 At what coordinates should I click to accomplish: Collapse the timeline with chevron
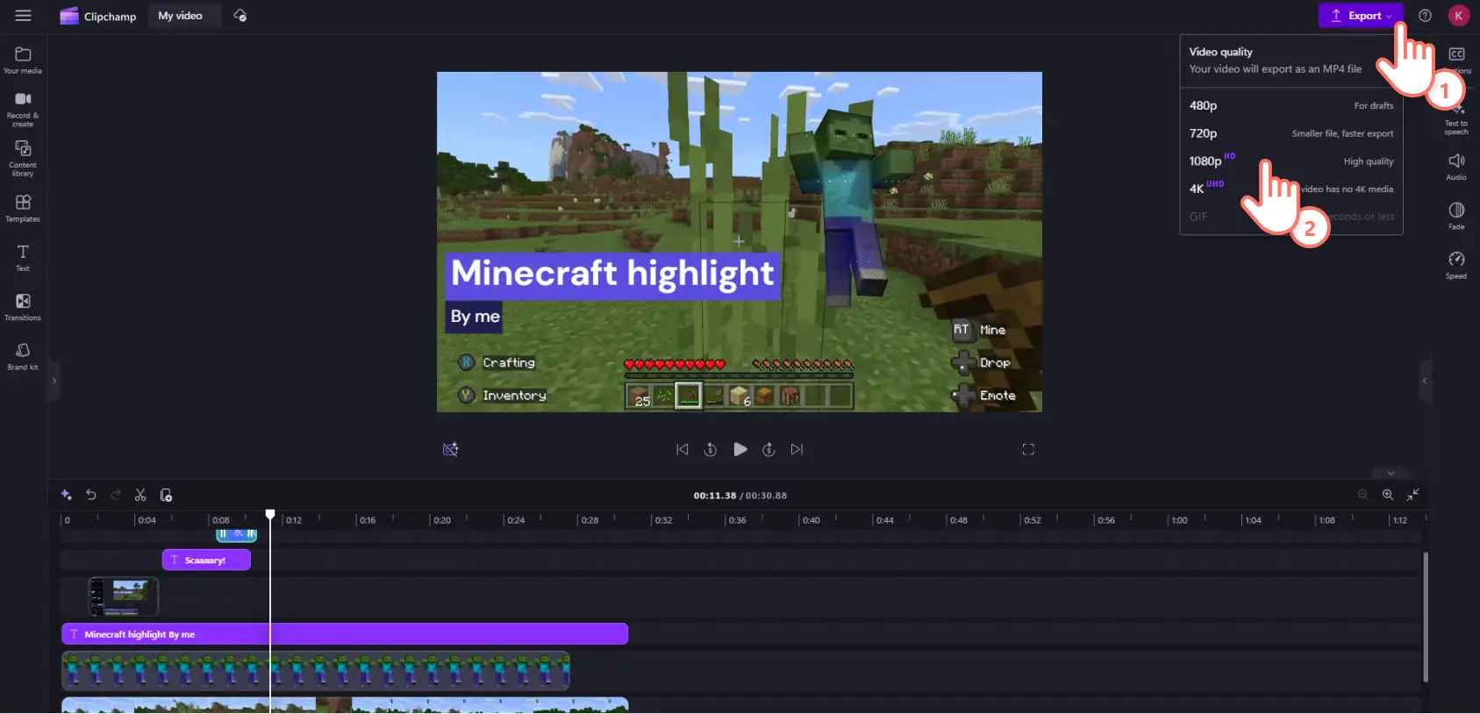1391,474
